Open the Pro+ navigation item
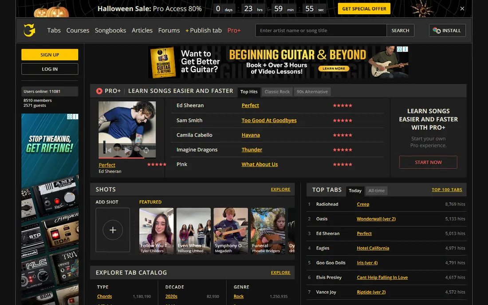Viewport: 488px width, 305px height. (x=234, y=30)
